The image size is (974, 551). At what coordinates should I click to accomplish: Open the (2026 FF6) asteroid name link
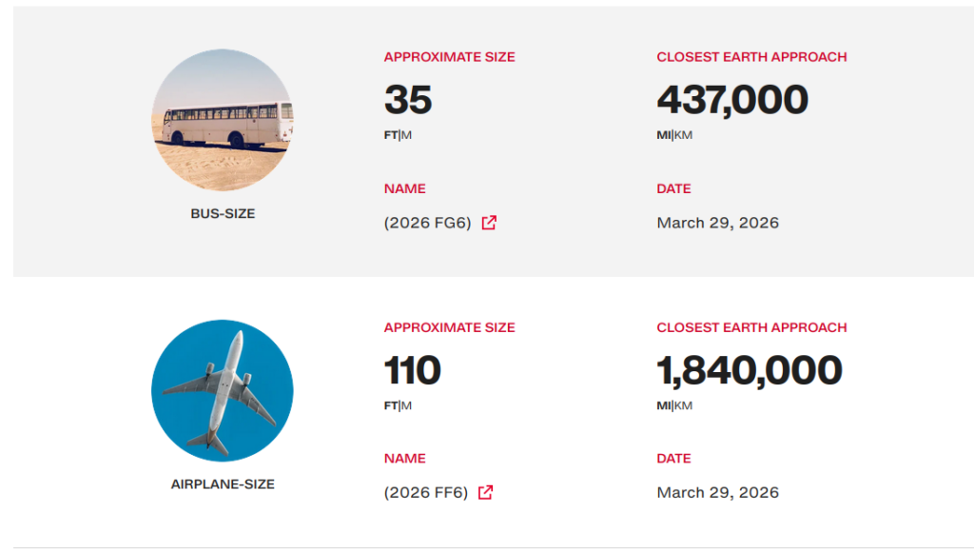pyautogui.click(x=426, y=493)
